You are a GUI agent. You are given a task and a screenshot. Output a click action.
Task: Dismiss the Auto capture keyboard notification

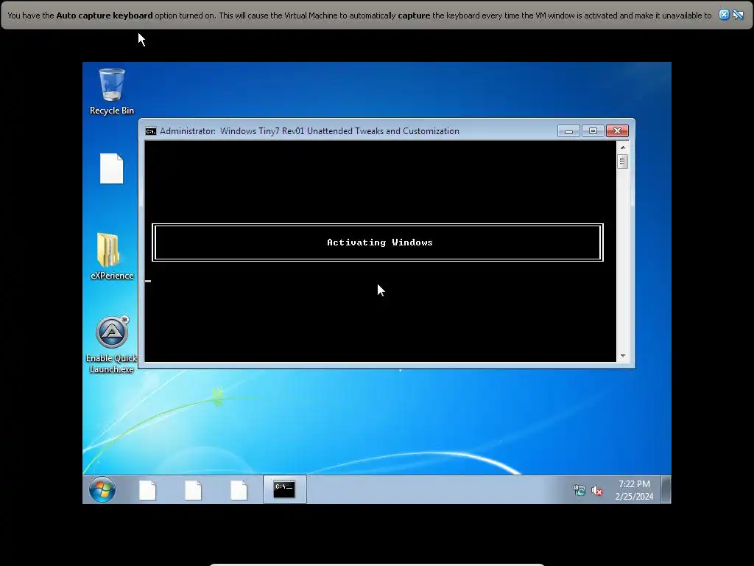(x=724, y=15)
